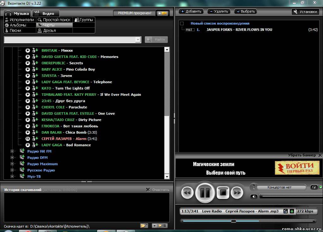This screenshot has height=232, width=323.
Task: Skip to next track button
Action: [x=237, y=193]
